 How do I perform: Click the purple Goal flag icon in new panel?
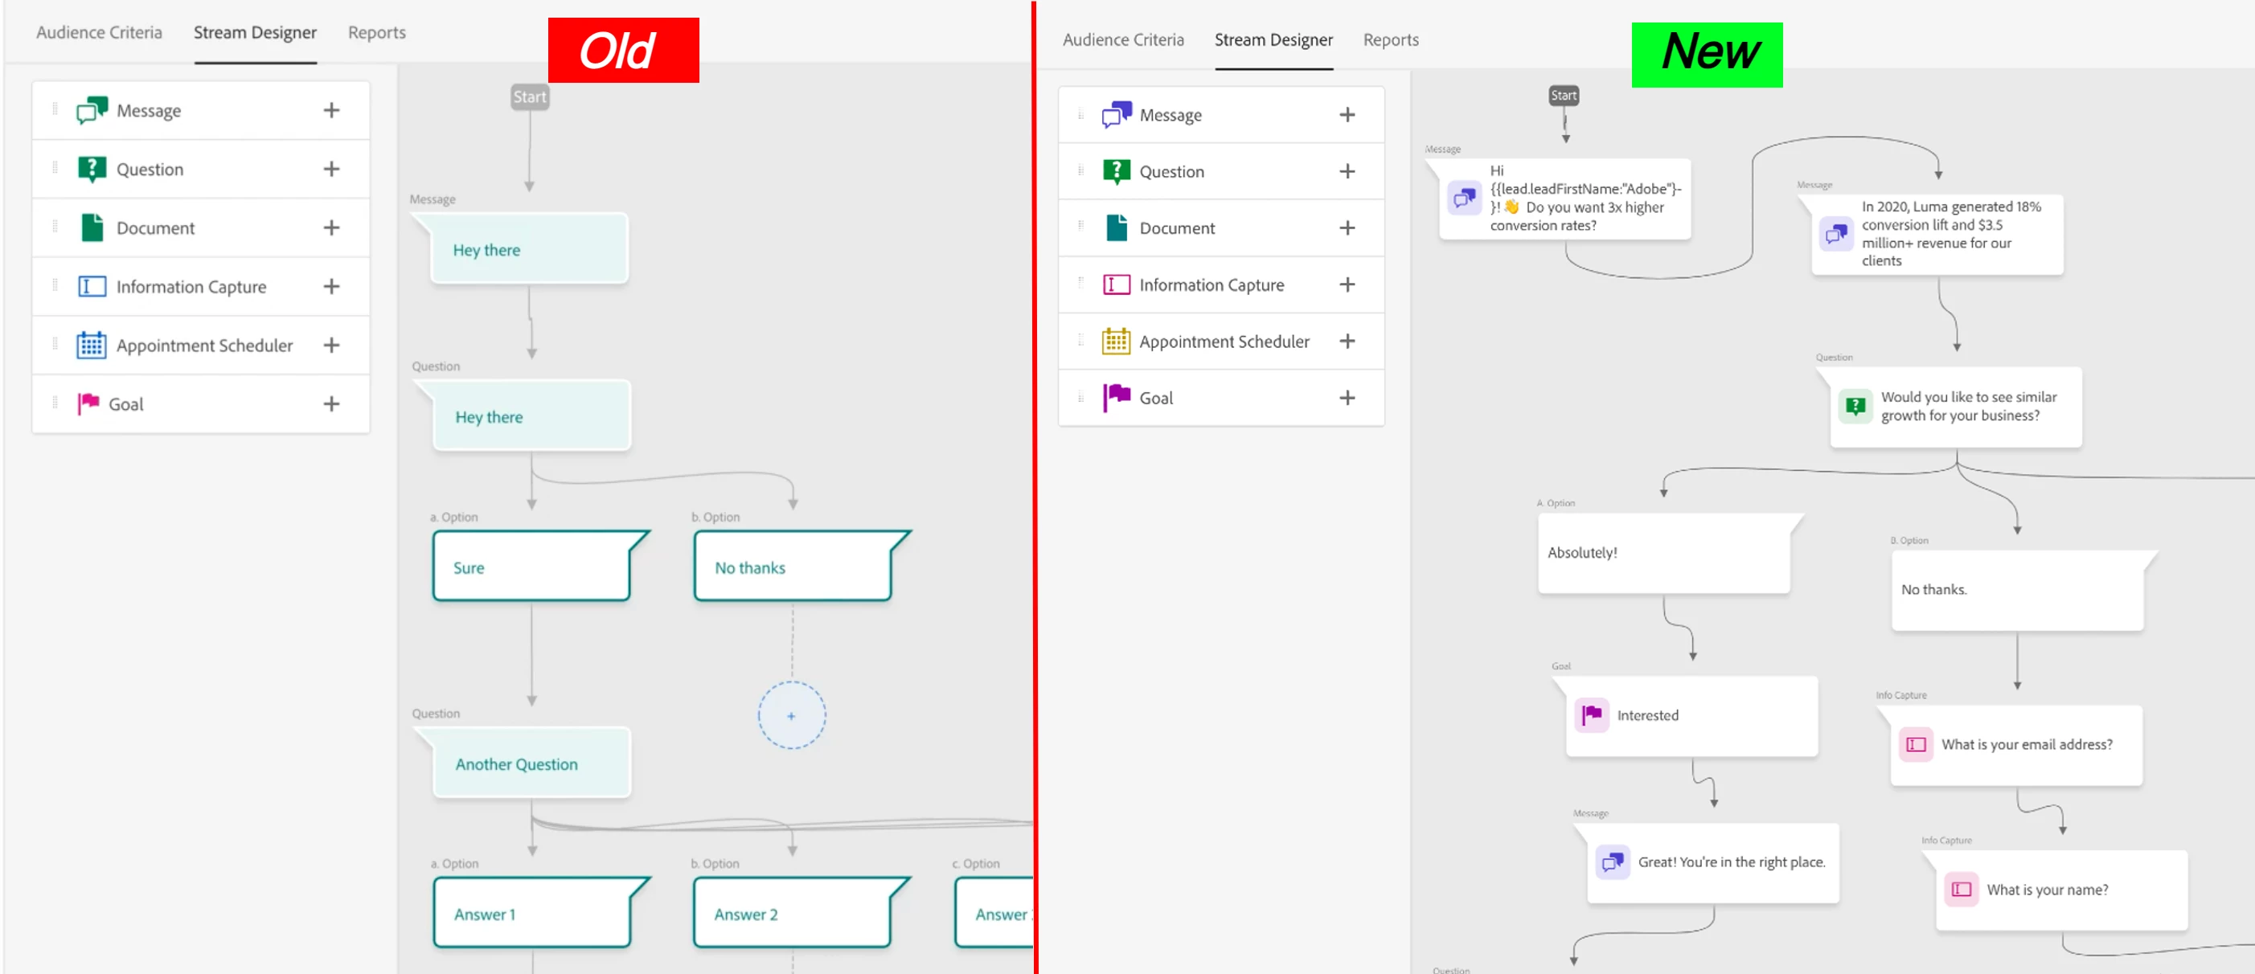tap(1115, 397)
